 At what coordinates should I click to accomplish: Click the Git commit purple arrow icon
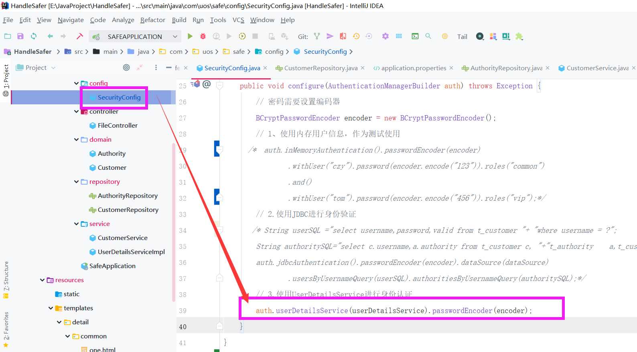330,36
